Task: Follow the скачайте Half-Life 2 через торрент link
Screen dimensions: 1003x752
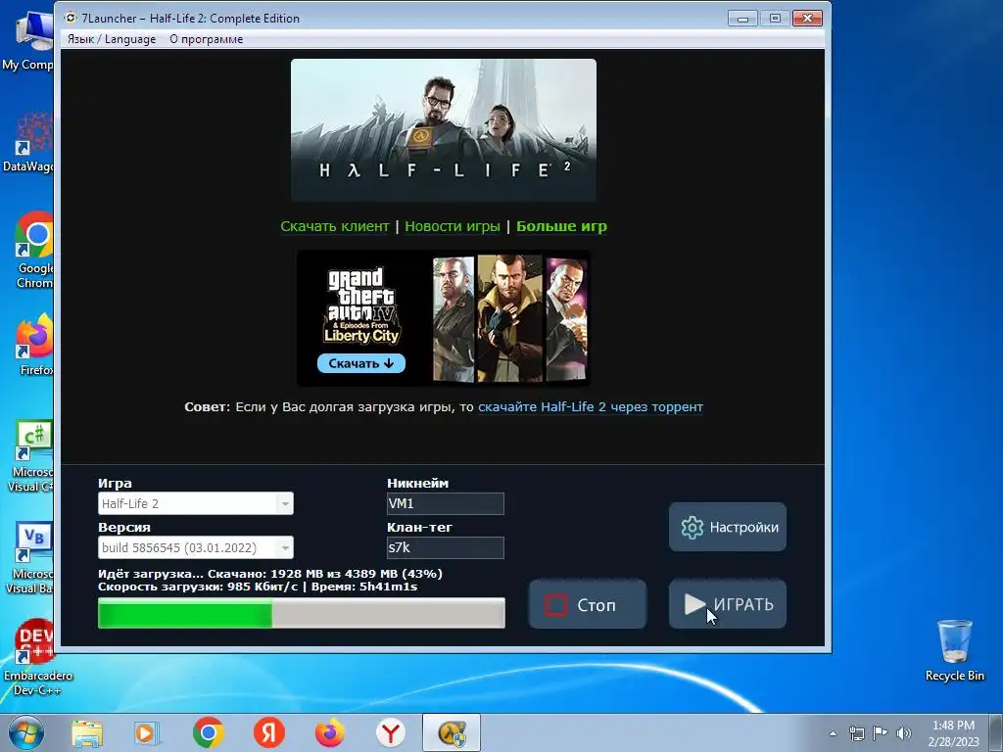Action: pos(591,406)
